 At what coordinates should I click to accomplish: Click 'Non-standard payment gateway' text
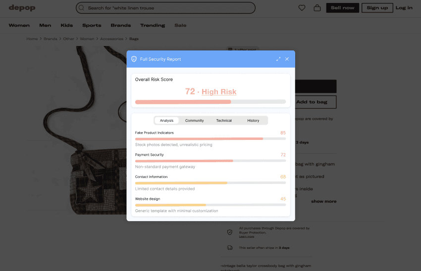coord(165,167)
